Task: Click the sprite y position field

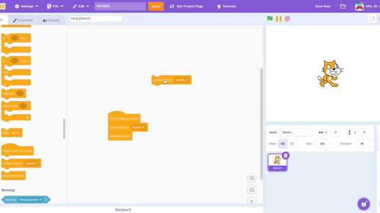Action: click(364, 133)
